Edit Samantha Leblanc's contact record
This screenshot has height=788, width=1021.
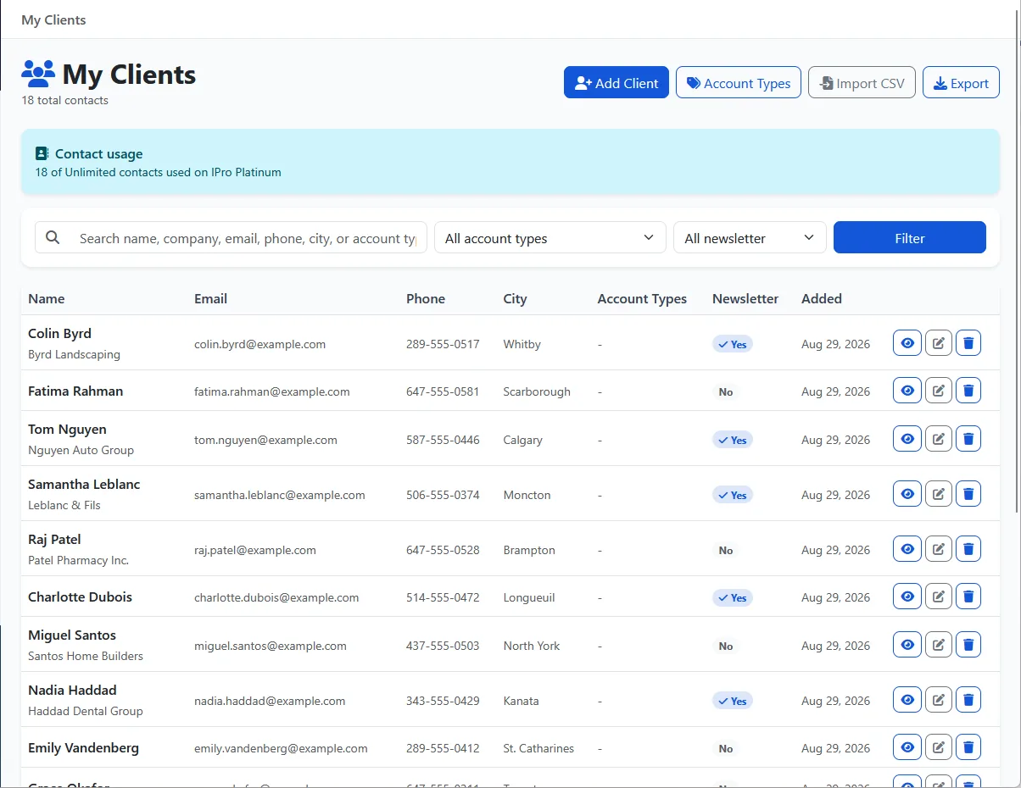coord(939,494)
